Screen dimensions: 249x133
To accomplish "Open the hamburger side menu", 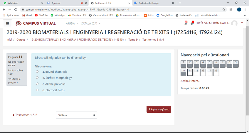I will [7, 24].
